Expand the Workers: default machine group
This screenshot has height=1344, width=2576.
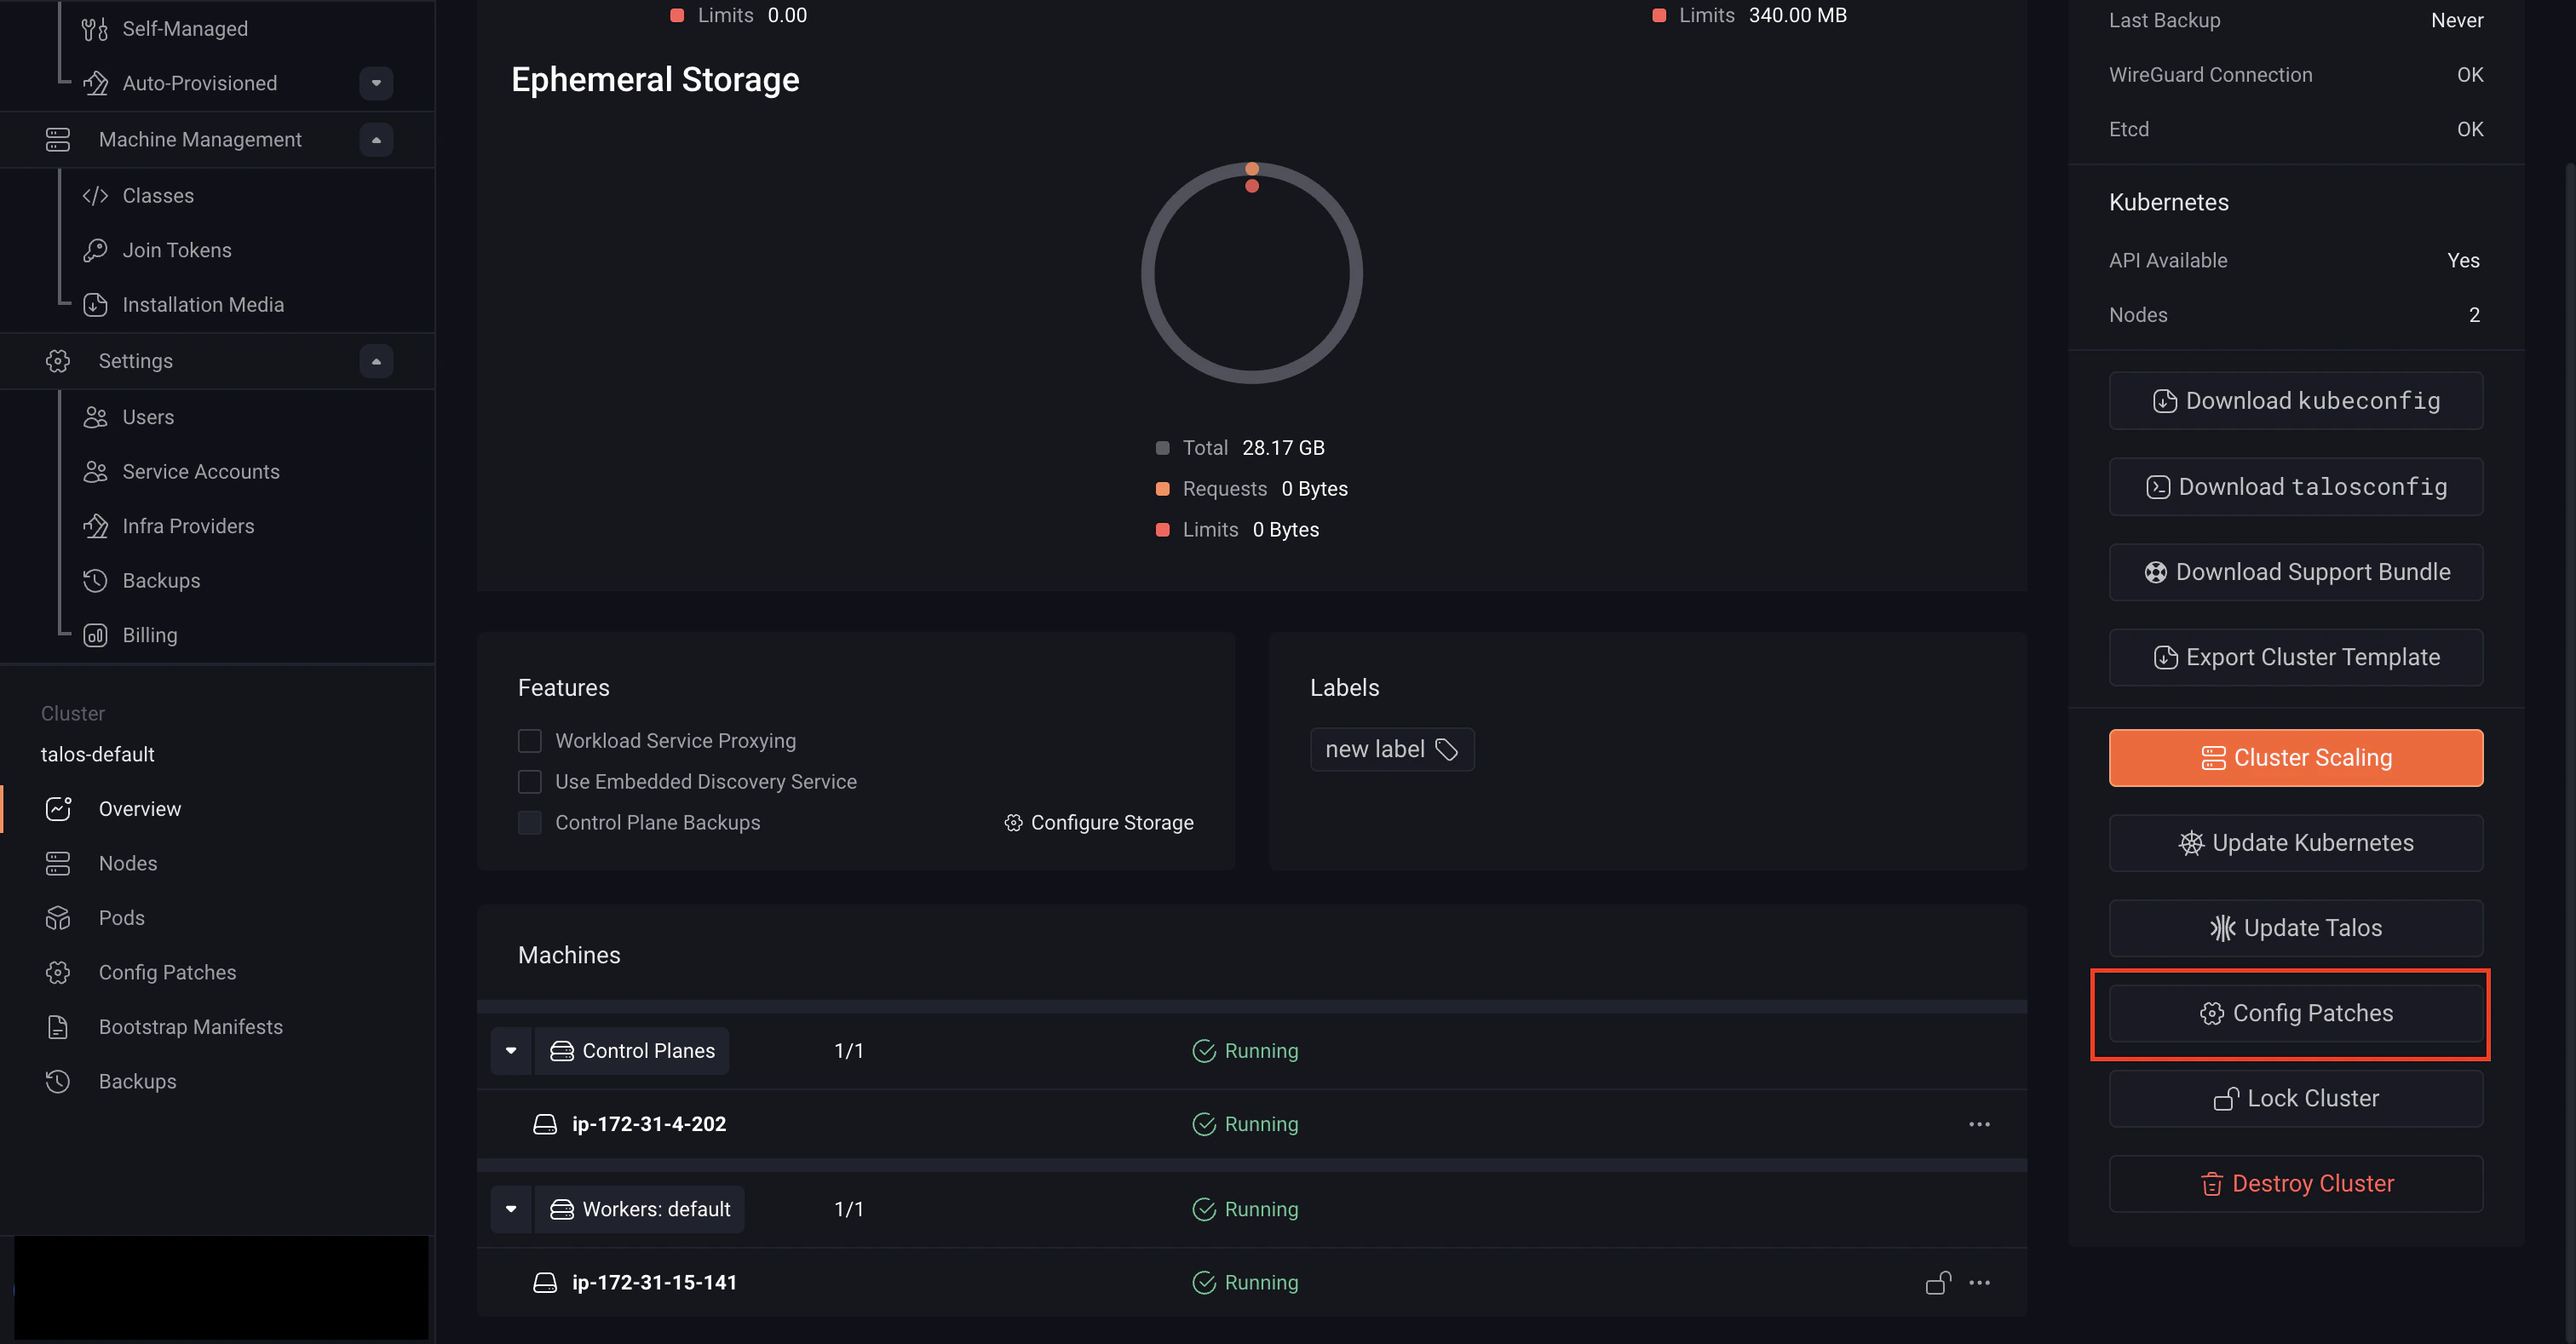511,1209
